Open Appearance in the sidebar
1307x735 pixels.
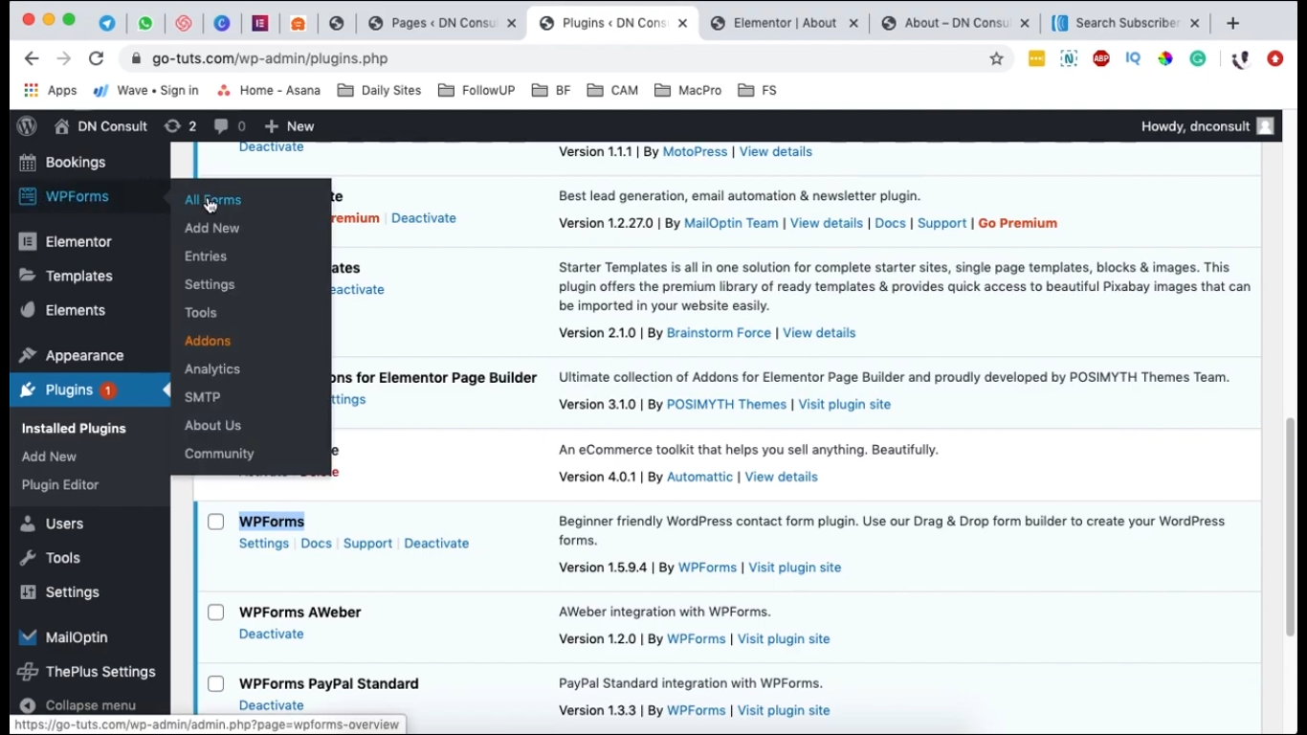(84, 355)
